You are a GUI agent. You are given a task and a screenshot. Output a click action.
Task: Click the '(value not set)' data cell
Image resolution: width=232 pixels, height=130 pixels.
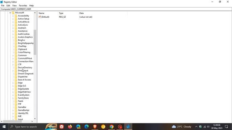pyautogui.click(x=86, y=17)
